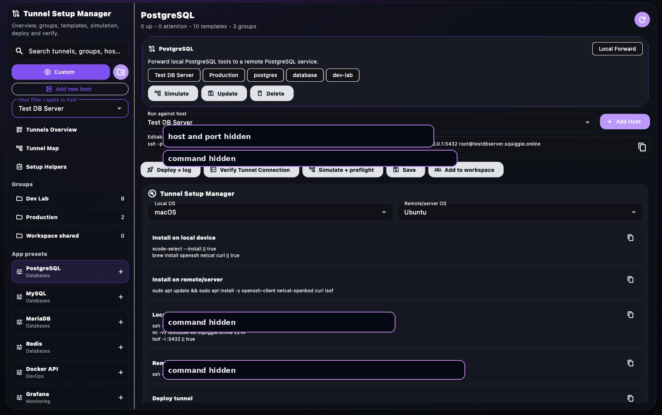Open the Local OS dropdown
The width and height of the screenshot is (662, 415).
pyautogui.click(x=270, y=212)
